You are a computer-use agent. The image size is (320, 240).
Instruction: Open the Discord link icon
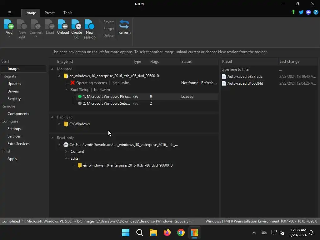[x=308, y=12]
